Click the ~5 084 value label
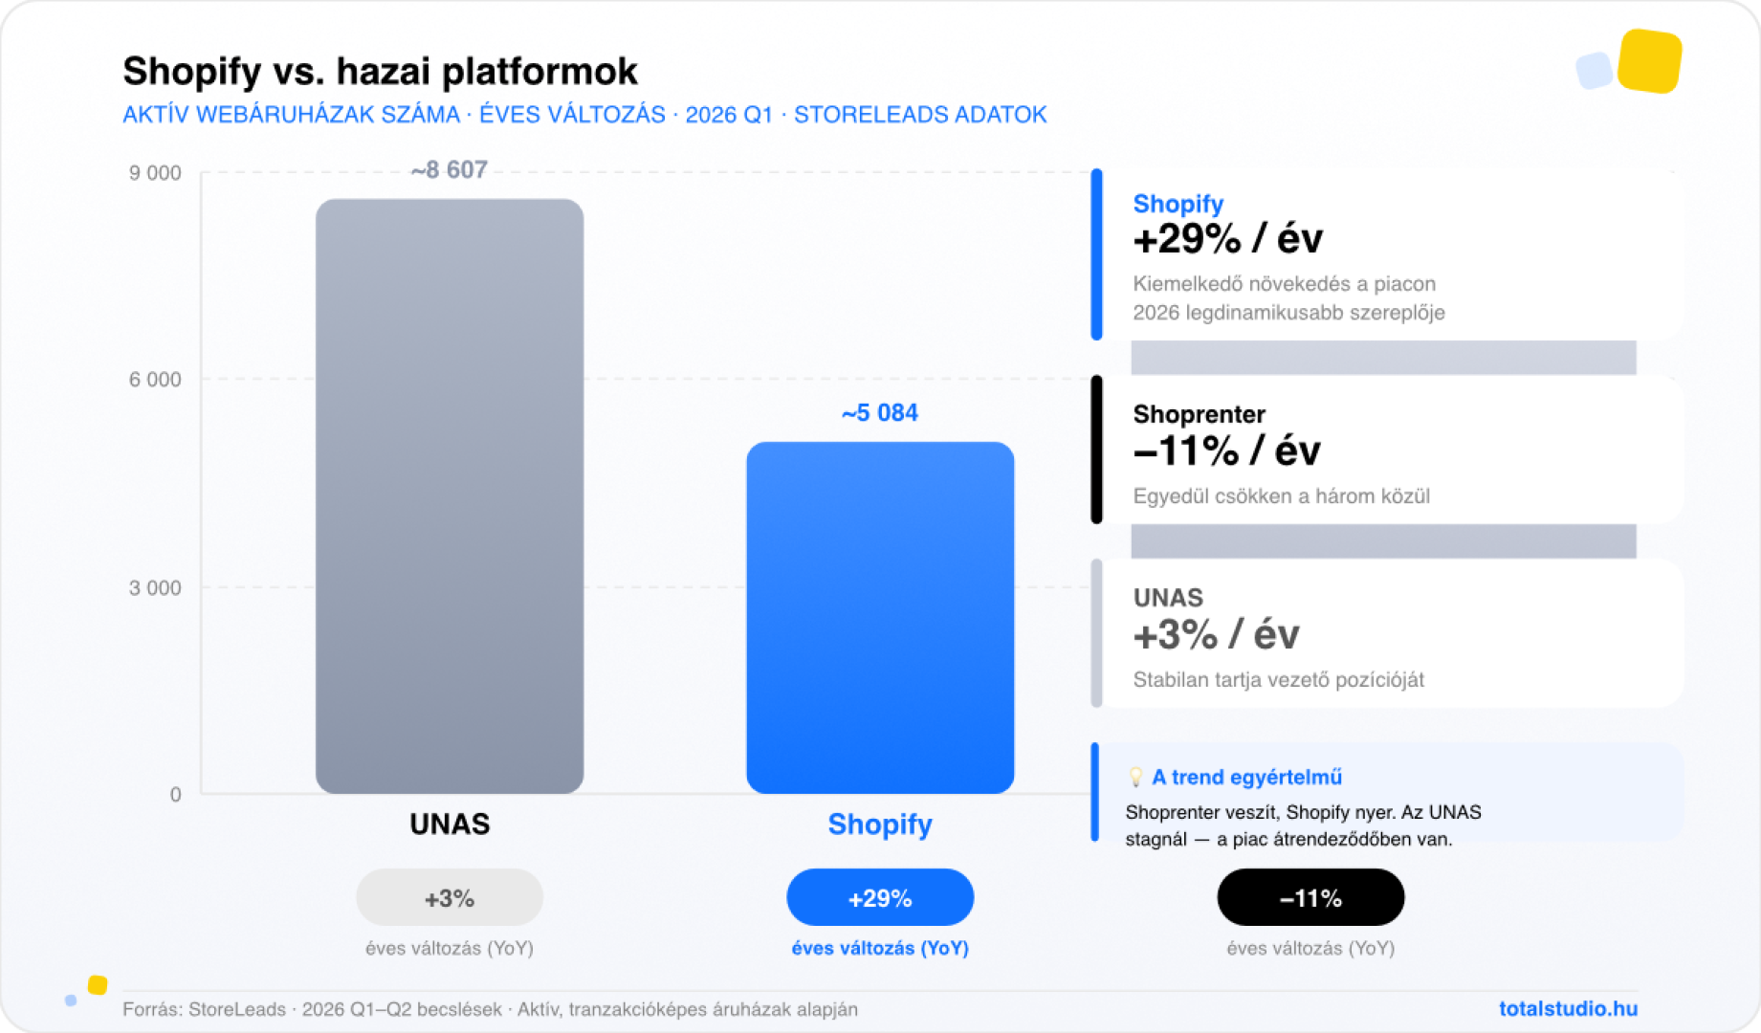 [880, 413]
